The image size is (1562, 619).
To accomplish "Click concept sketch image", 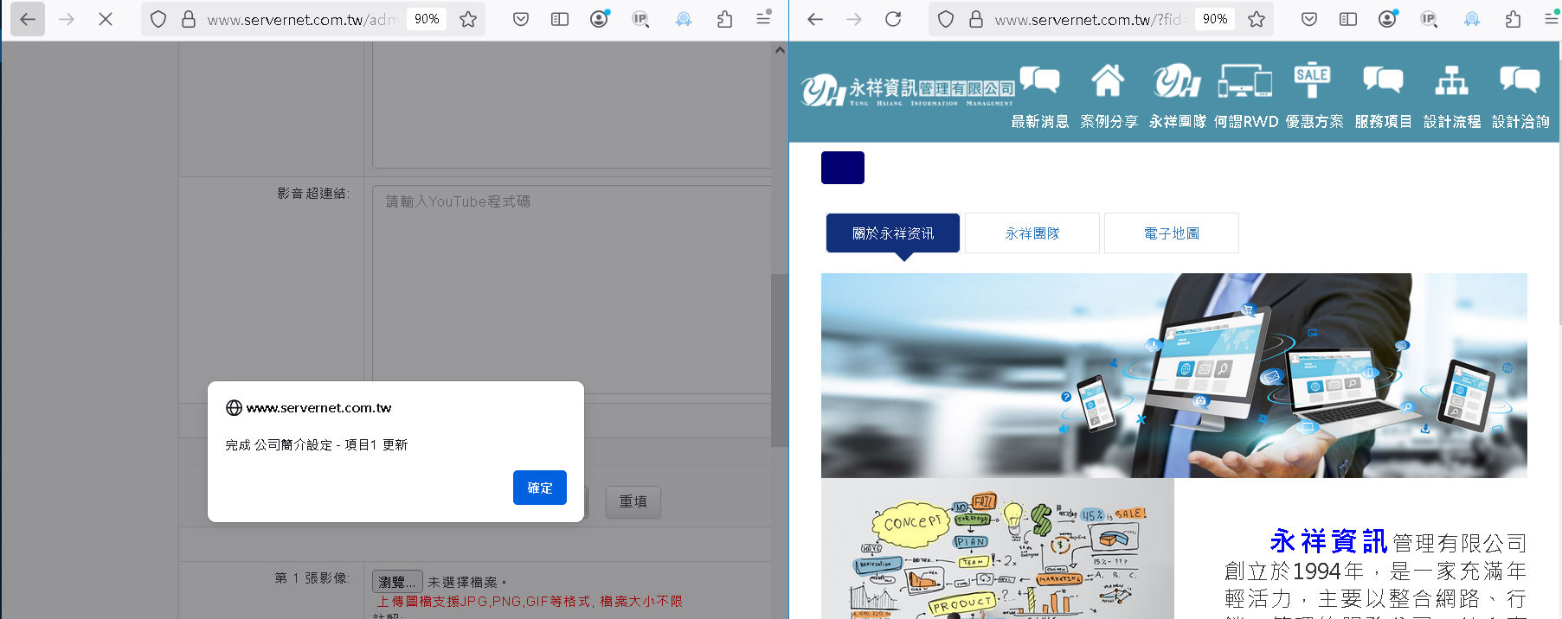I will click(997, 549).
